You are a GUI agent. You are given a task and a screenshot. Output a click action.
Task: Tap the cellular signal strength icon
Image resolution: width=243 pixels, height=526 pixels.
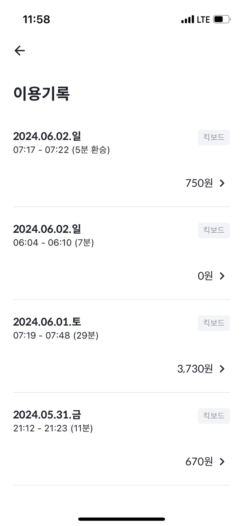point(188,20)
